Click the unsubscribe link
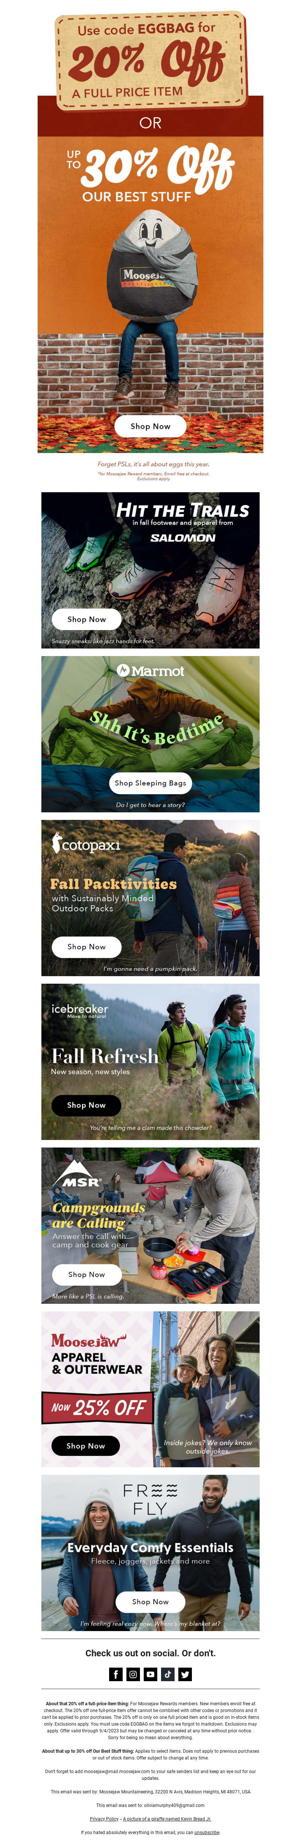301x1845 pixels. coord(207,1832)
